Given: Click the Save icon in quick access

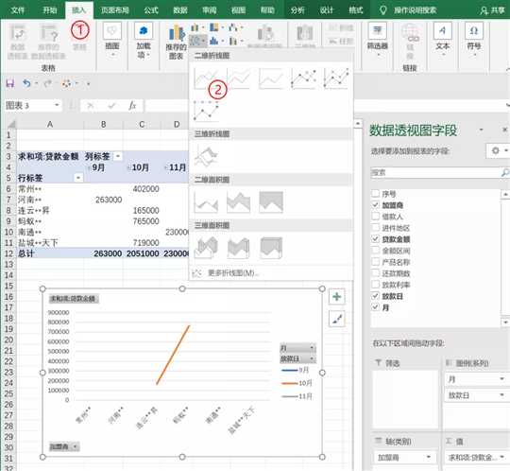Looking at the screenshot, I should click(10, 84).
